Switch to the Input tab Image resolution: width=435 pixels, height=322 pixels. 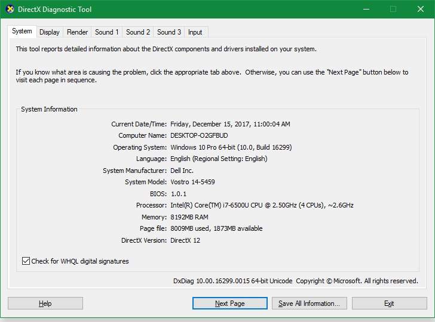(195, 32)
